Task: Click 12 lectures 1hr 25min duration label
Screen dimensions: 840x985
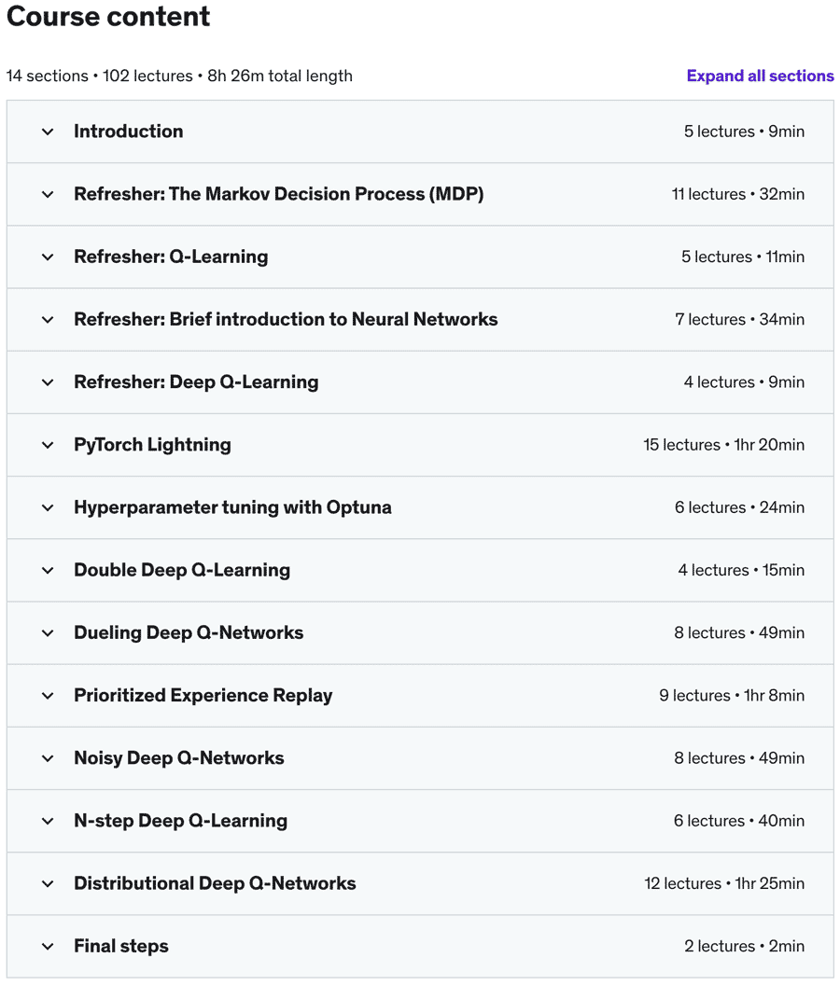Action: (724, 883)
